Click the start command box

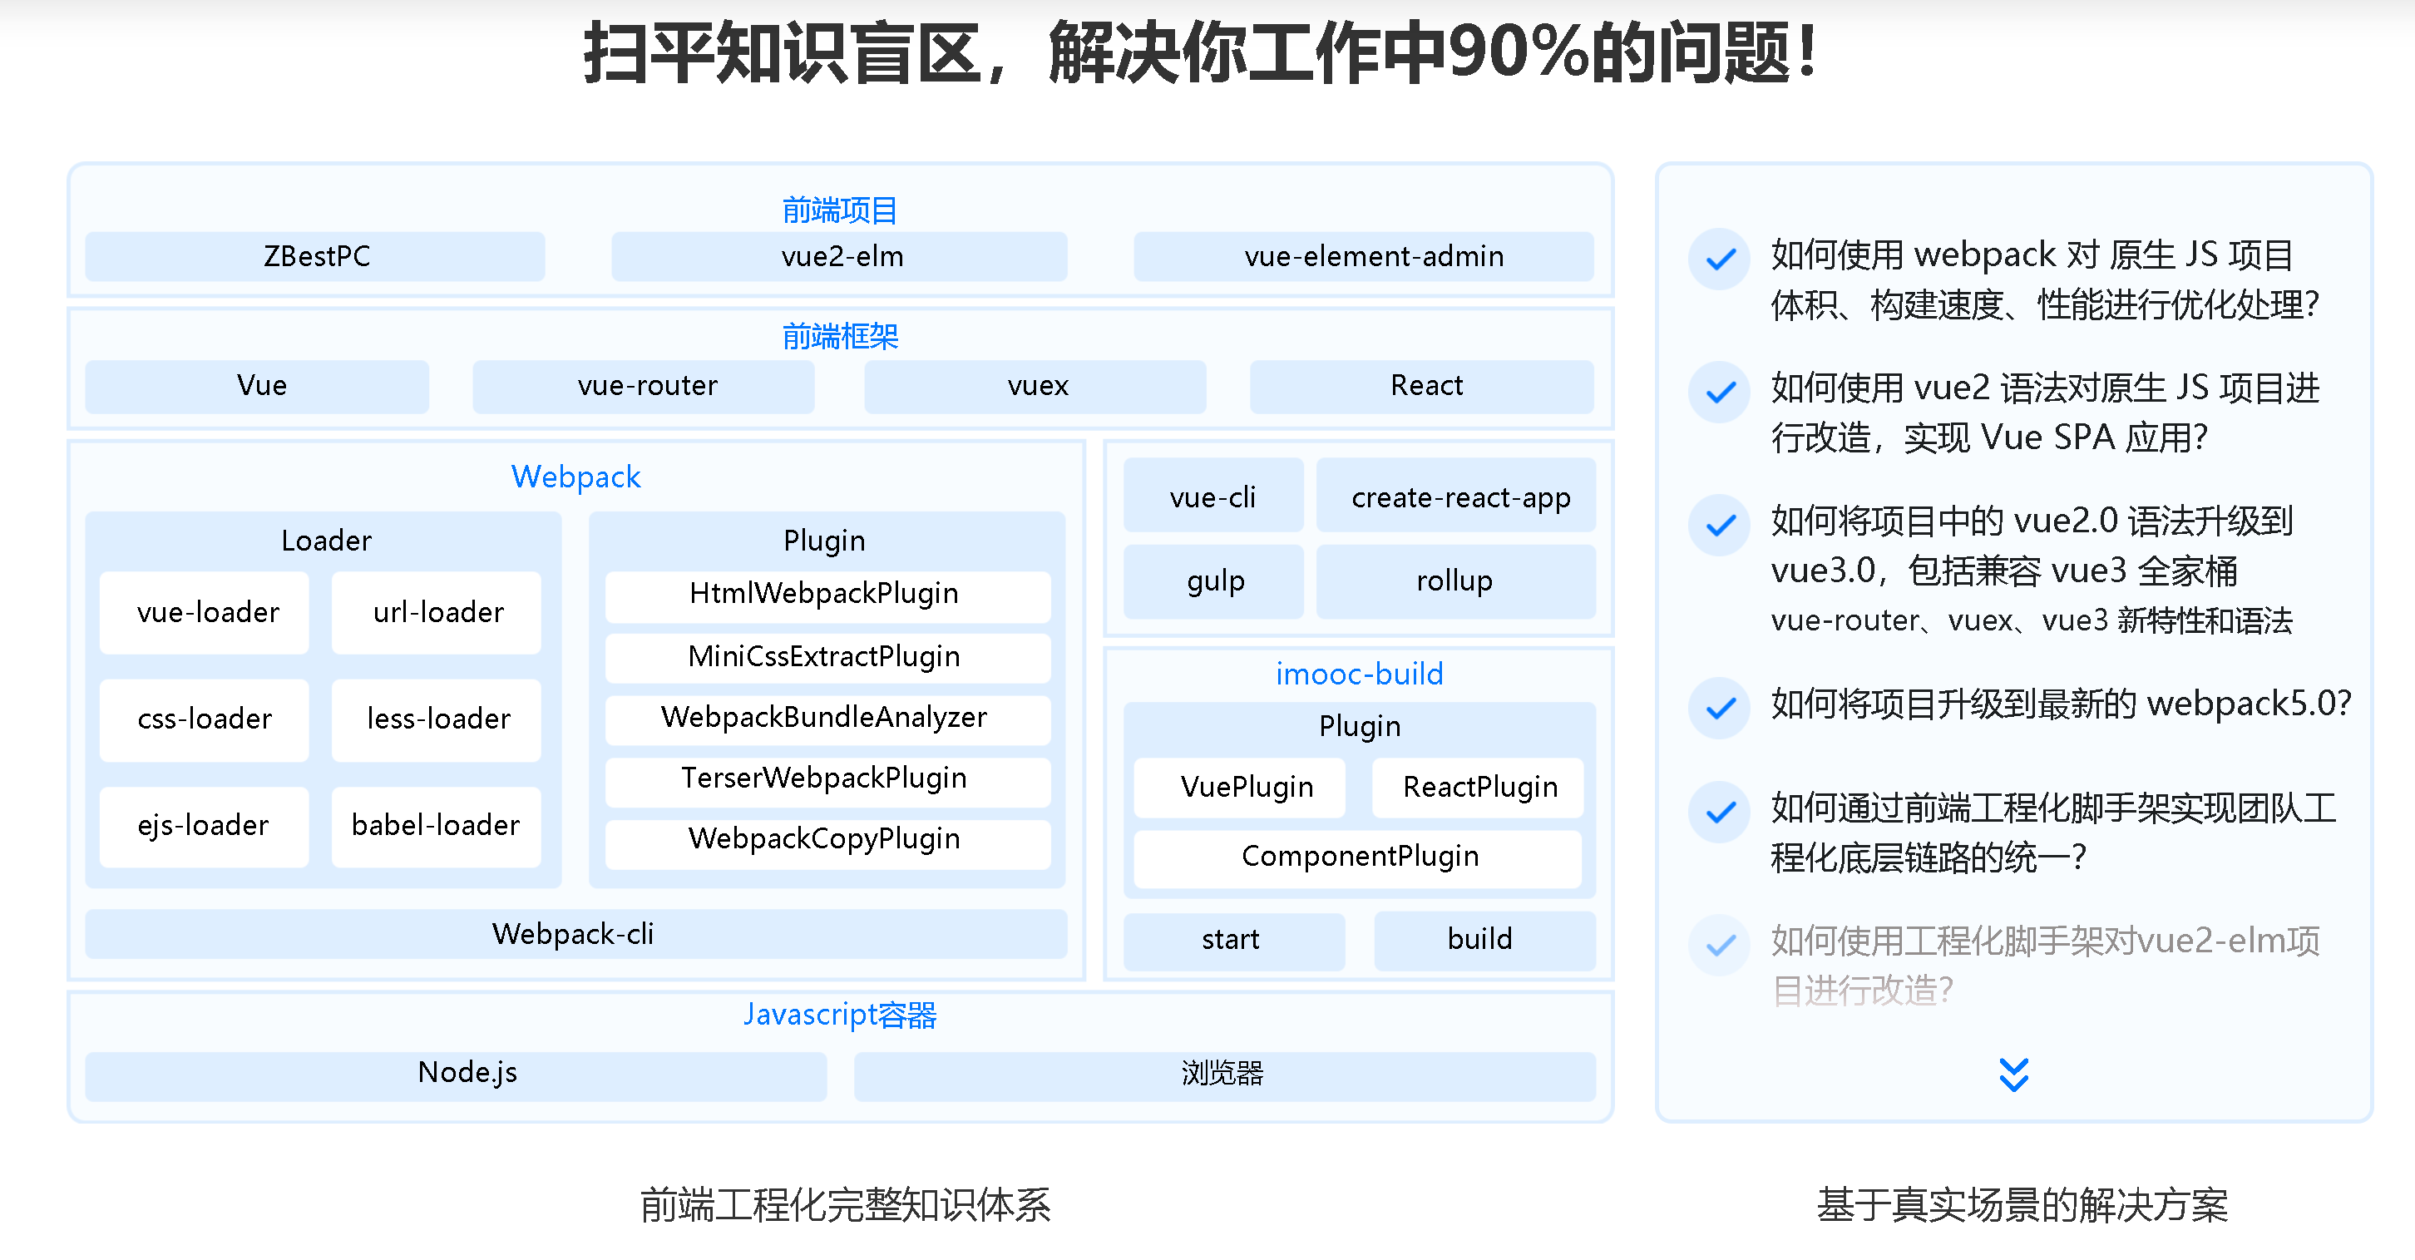coord(1234,941)
